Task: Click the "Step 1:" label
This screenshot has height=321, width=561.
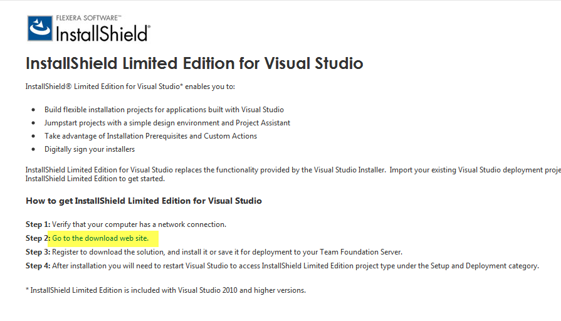Action: tap(38, 224)
